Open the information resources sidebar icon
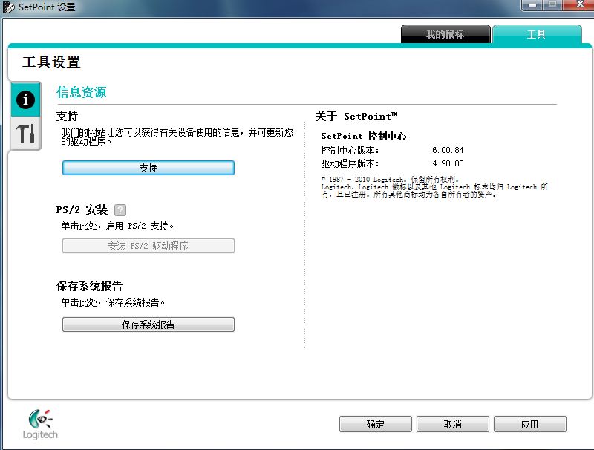This screenshot has width=594, height=450. [25, 100]
